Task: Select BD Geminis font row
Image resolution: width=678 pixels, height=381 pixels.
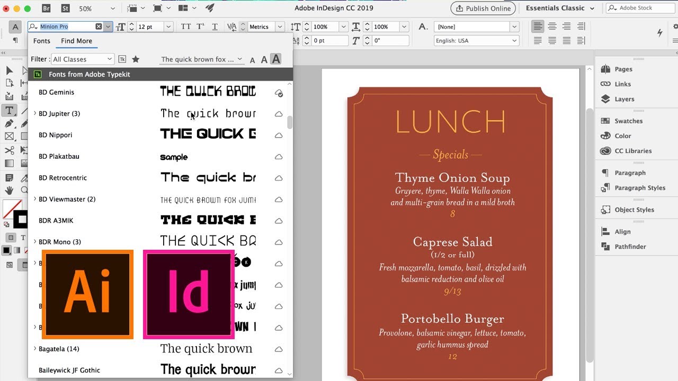Action: point(160,92)
